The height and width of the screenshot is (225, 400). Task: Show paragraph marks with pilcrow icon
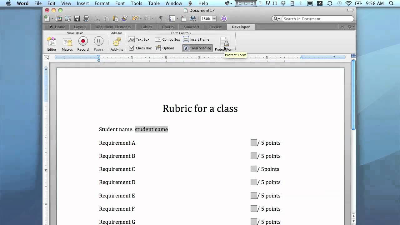click(x=161, y=18)
